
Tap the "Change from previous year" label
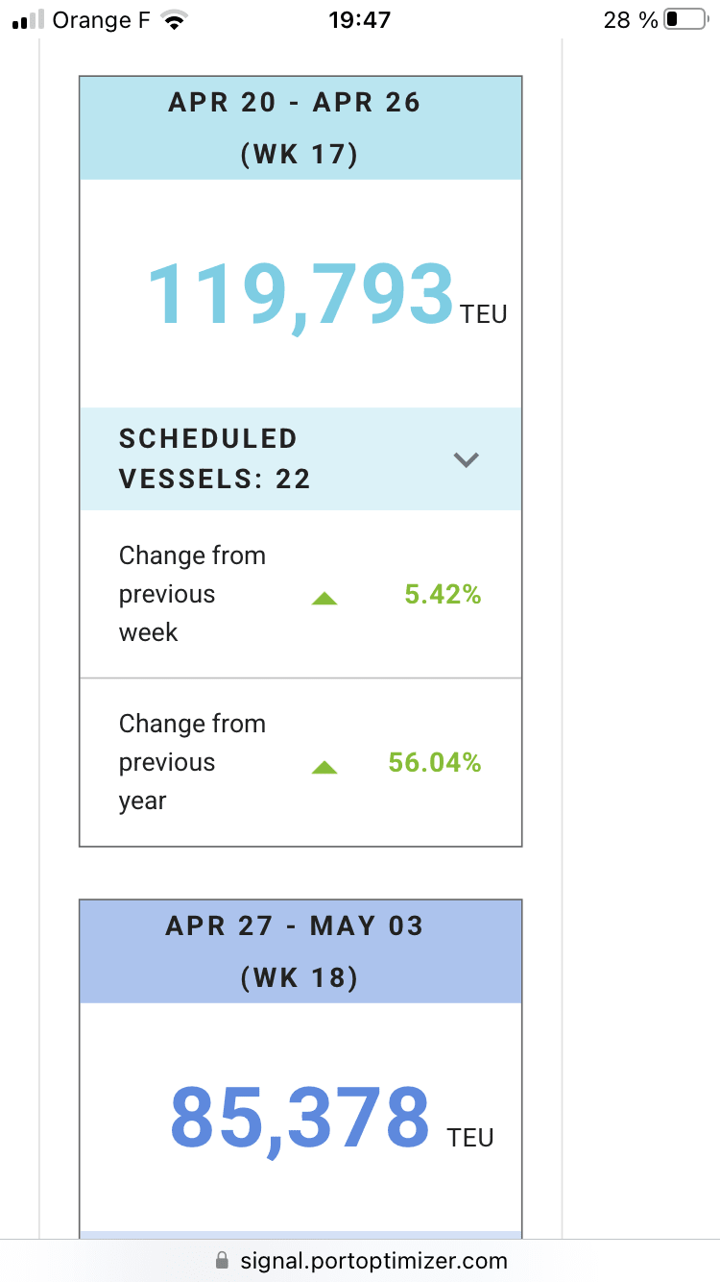coord(192,762)
